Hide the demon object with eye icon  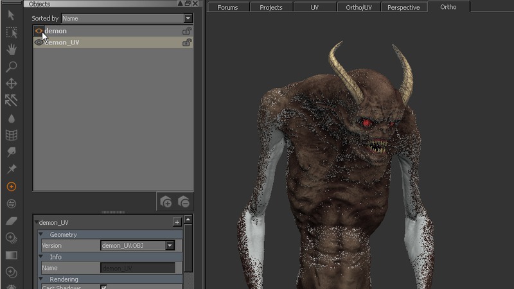click(x=39, y=31)
